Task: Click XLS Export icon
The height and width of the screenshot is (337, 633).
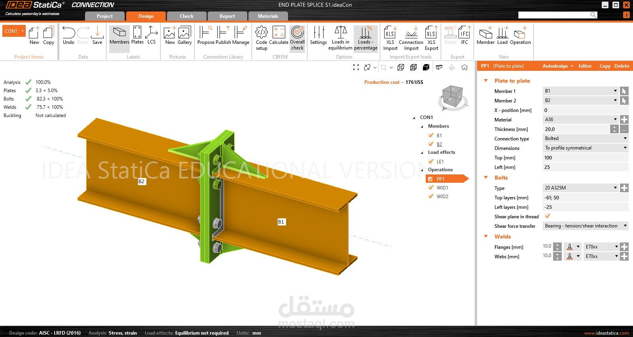Action: pos(431,38)
